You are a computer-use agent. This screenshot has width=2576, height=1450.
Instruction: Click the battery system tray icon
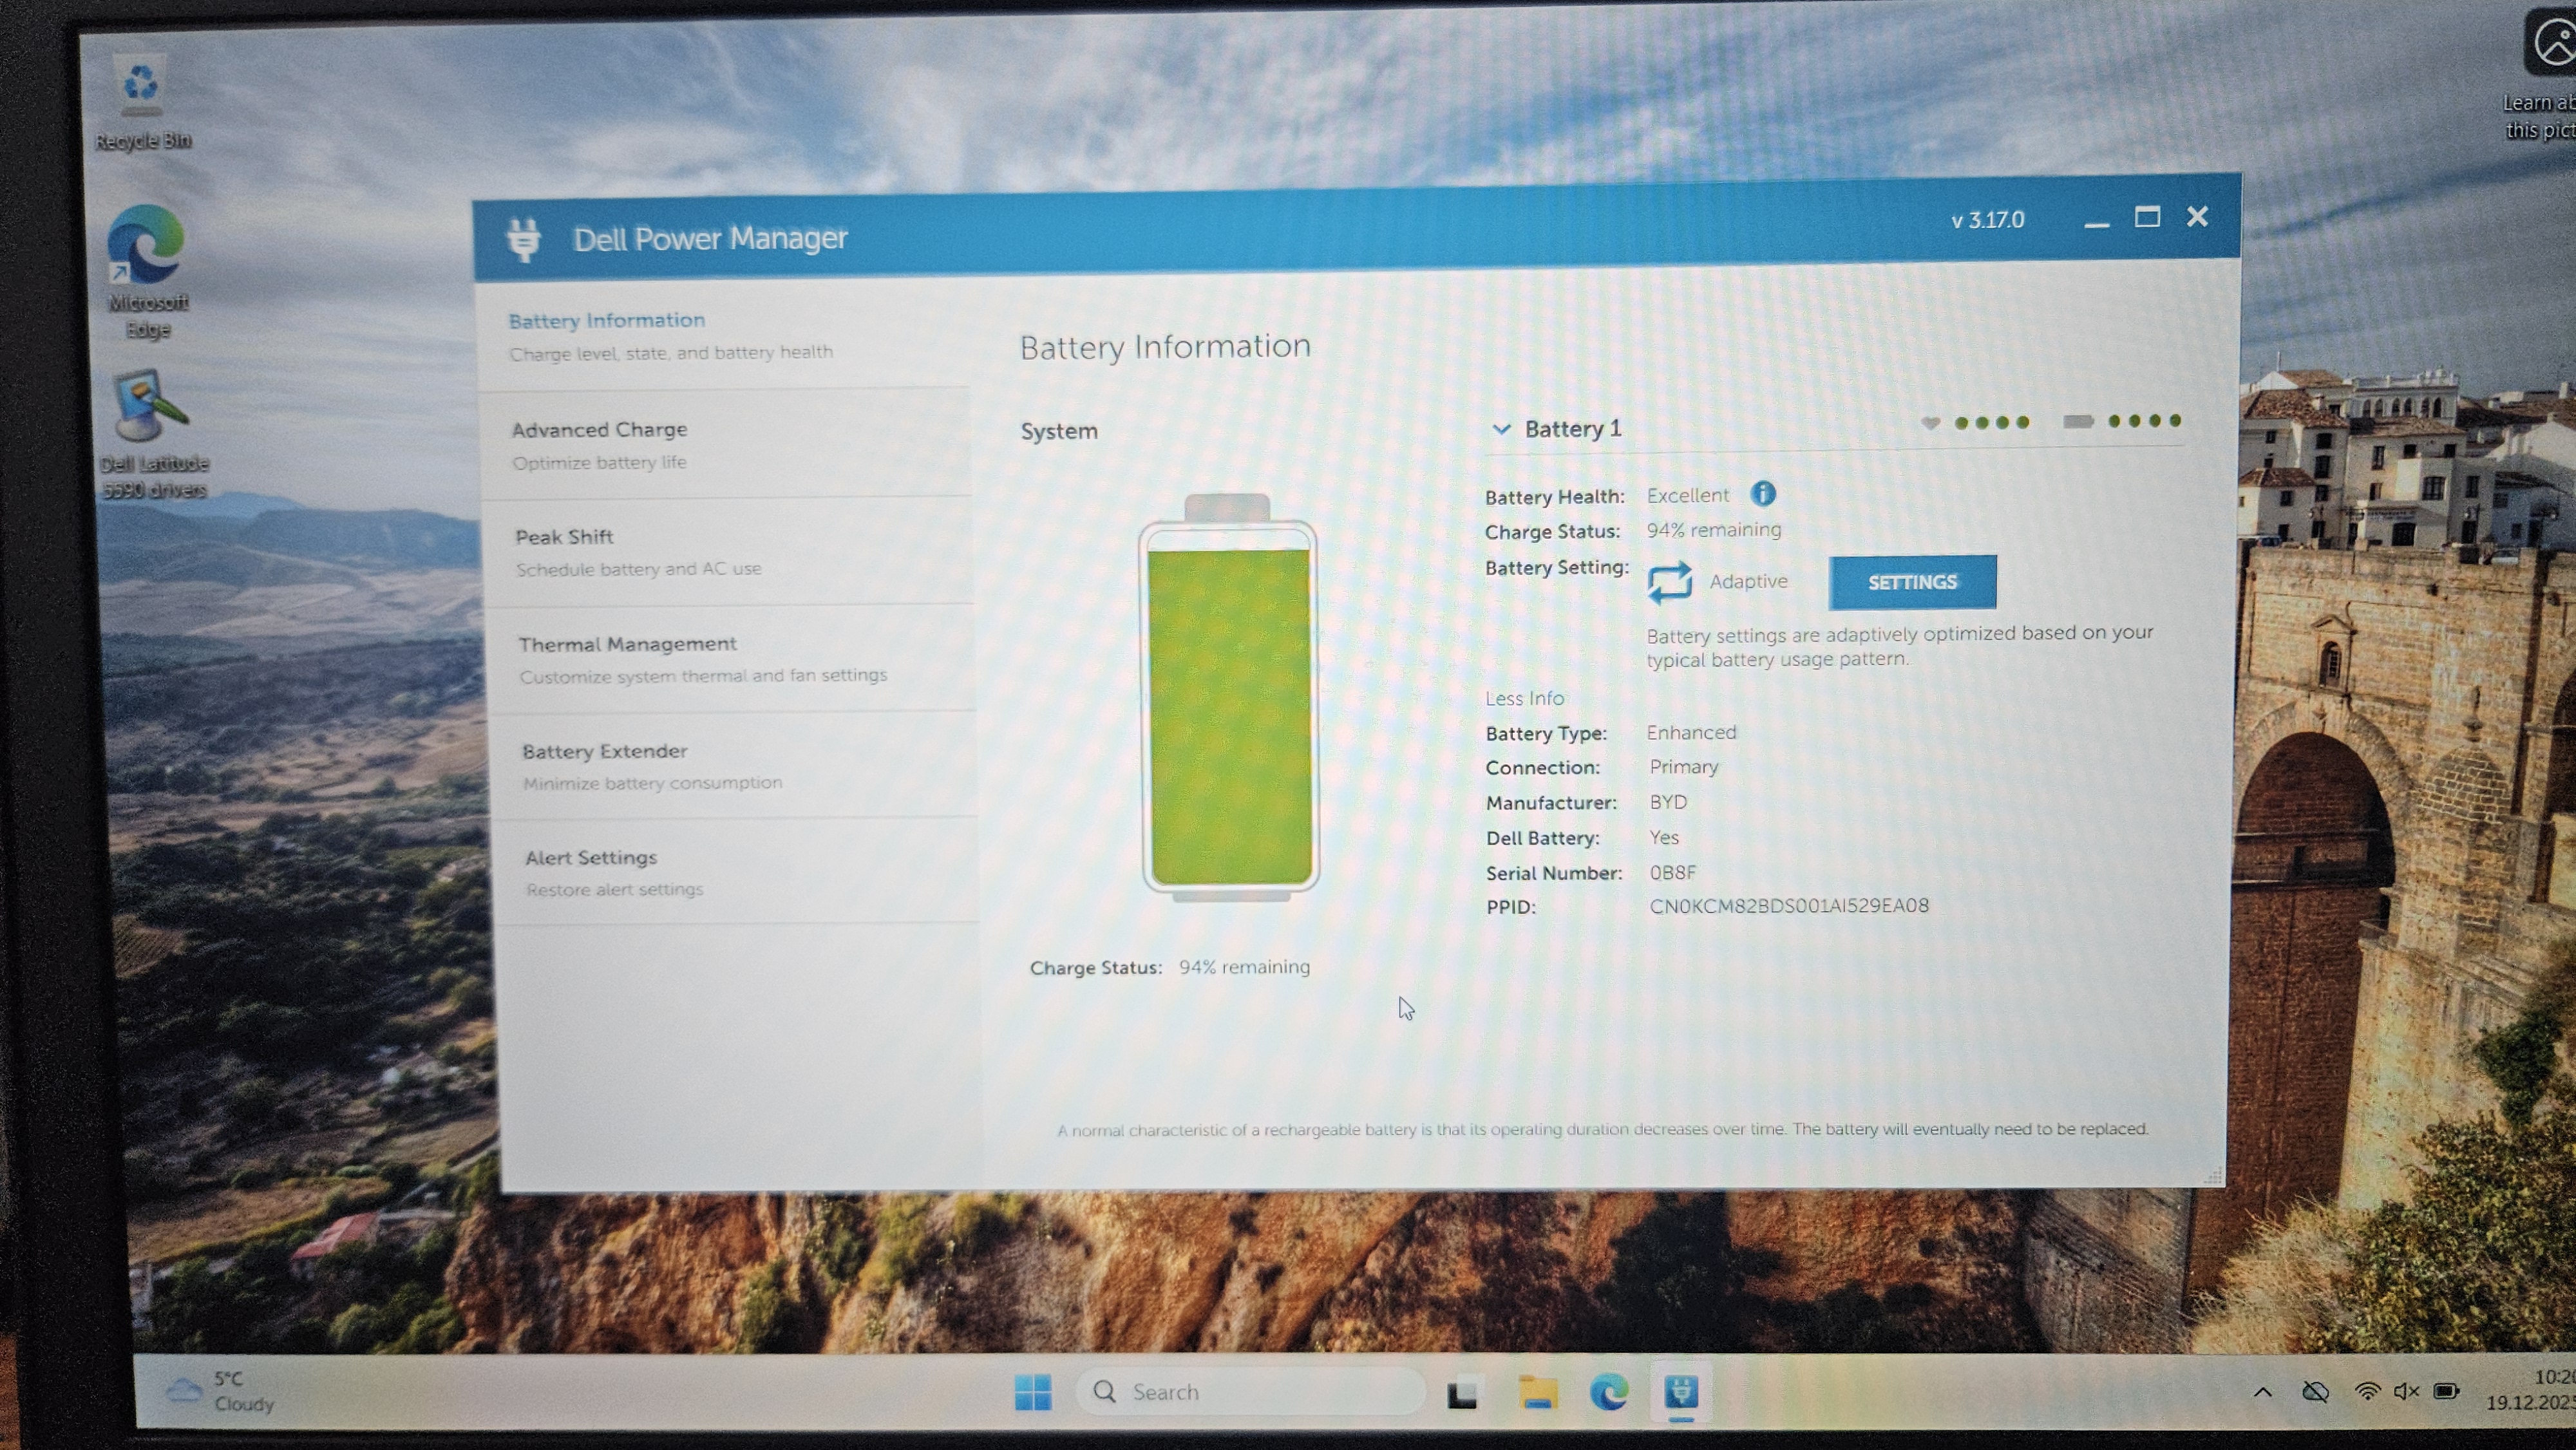2446,1391
